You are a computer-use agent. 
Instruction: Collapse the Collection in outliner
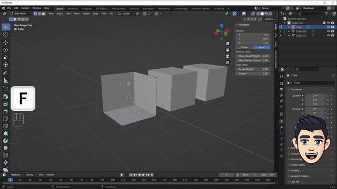(285, 23)
